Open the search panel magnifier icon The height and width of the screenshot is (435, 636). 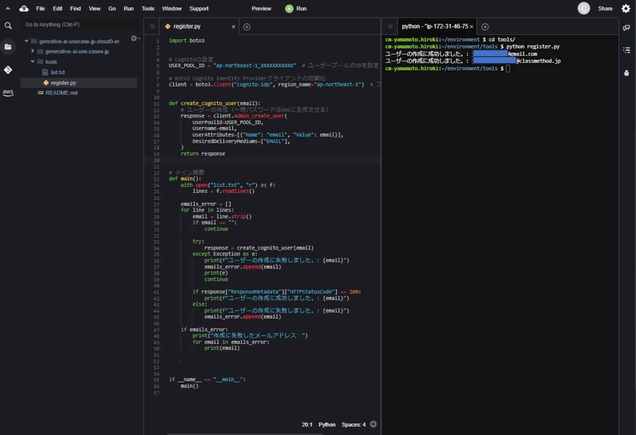[8, 26]
